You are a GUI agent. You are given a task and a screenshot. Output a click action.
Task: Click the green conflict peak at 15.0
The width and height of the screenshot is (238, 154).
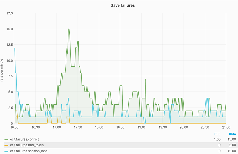click(69, 29)
